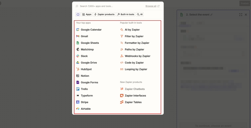Select Slack label in list
251x128 pixels.
tap(84, 56)
